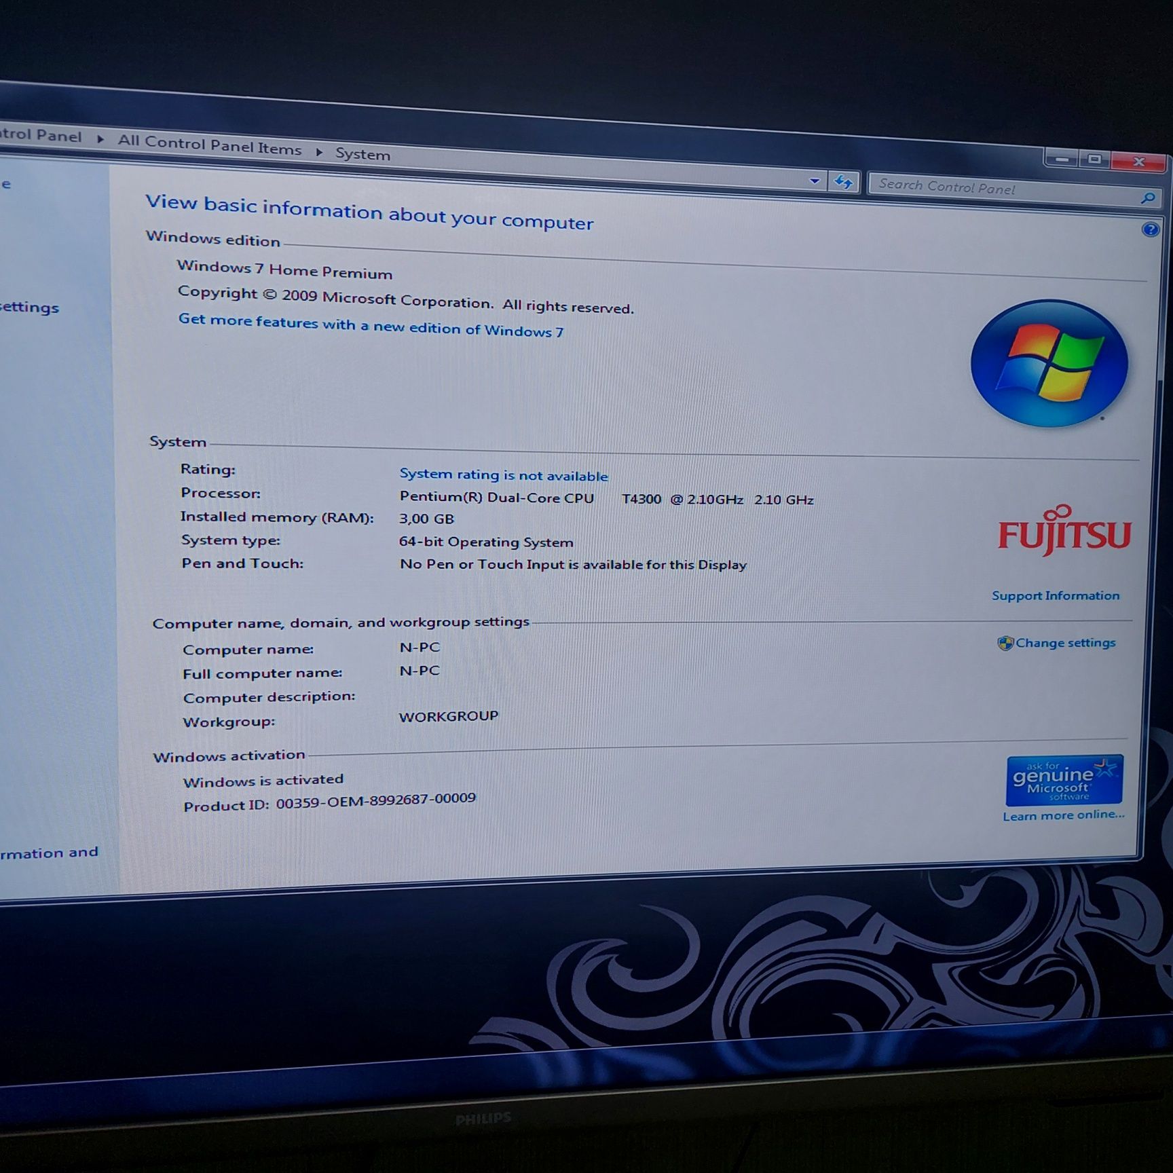
Task: Click the shield icon beside Change settings
Action: click(x=1005, y=643)
